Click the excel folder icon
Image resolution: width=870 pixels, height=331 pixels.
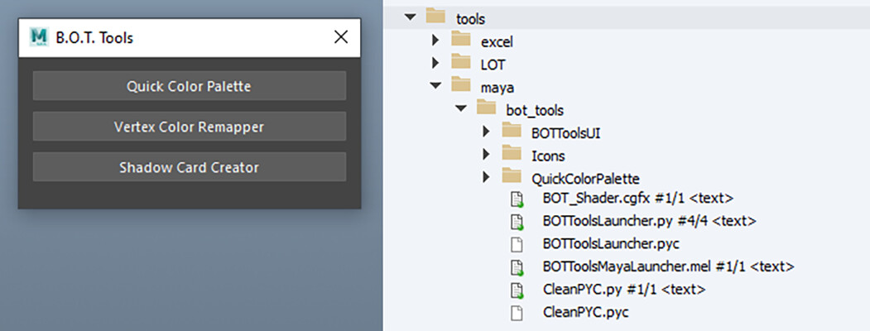461,40
